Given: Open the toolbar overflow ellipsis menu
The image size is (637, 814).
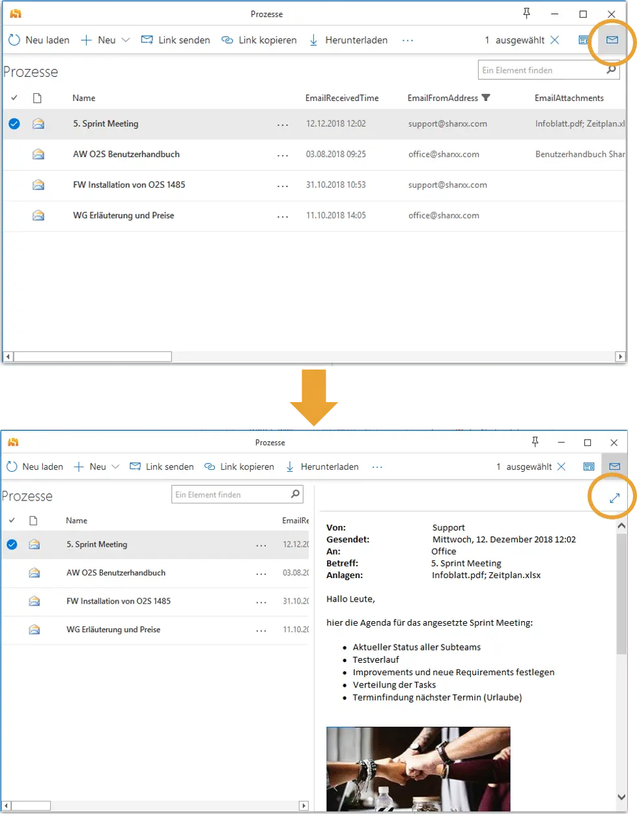Looking at the screenshot, I should point(408,40).
